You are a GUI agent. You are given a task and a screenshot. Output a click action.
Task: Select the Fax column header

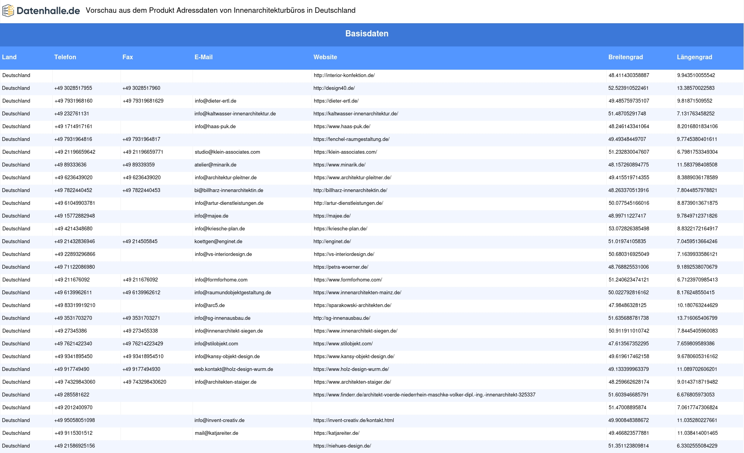pos(127,57)
